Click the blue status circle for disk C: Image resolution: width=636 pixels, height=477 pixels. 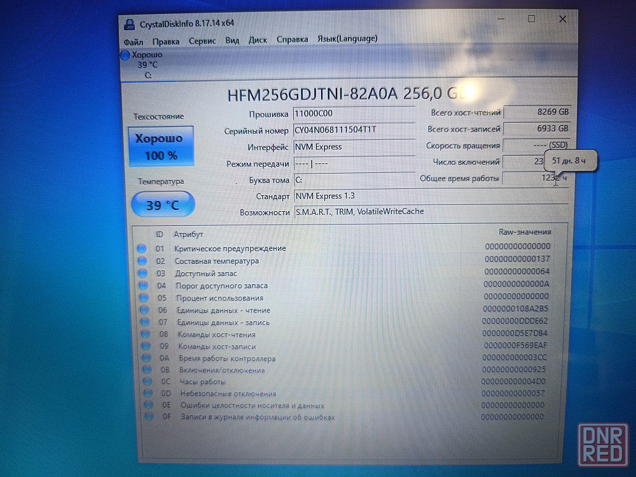click(x=125, y=55)
